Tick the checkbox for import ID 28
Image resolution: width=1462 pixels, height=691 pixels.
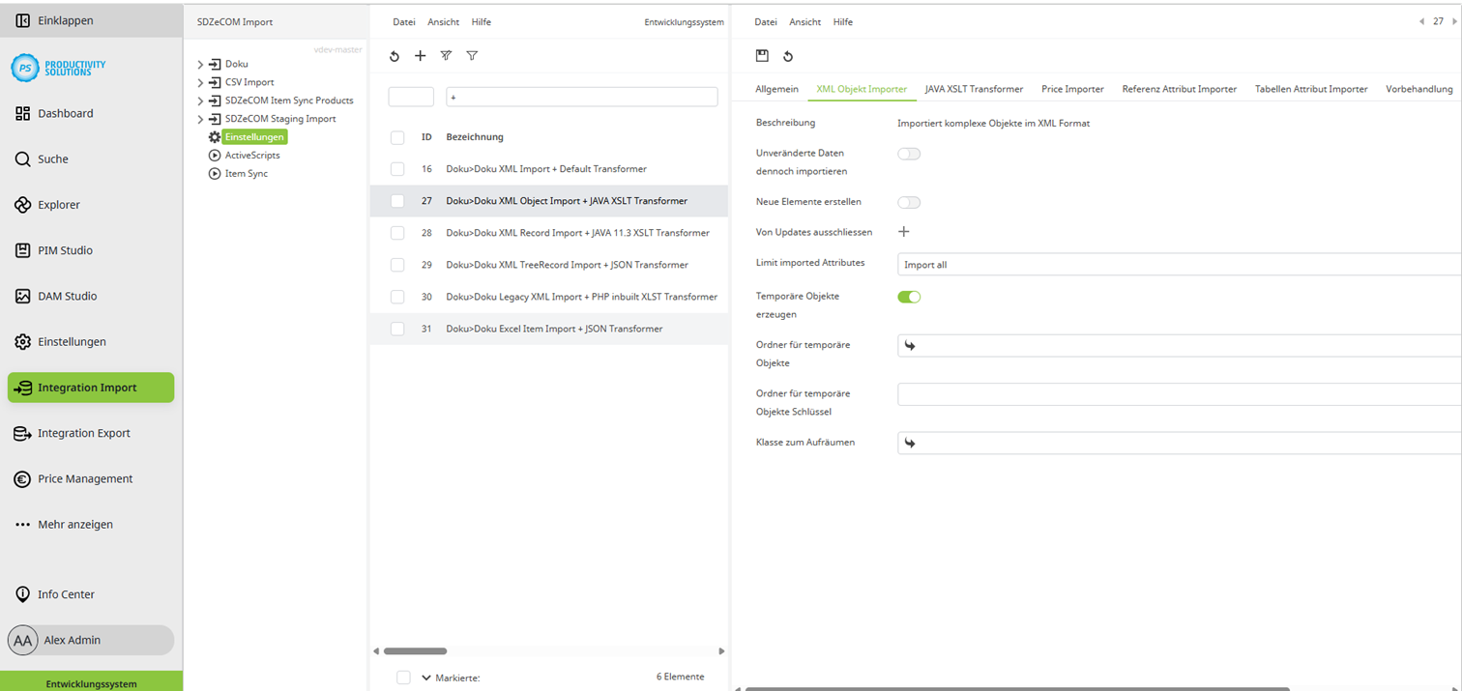pos(396,232)
